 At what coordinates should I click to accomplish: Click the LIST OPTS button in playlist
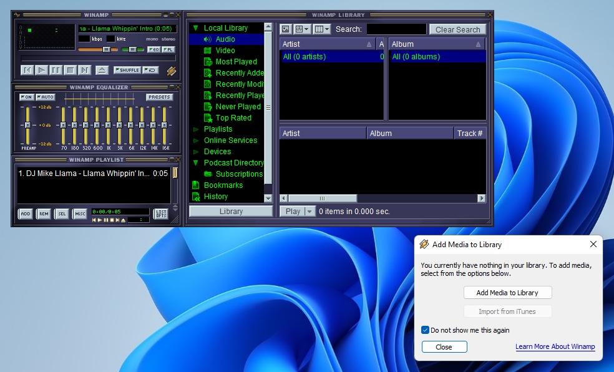[x=161, y=214]
